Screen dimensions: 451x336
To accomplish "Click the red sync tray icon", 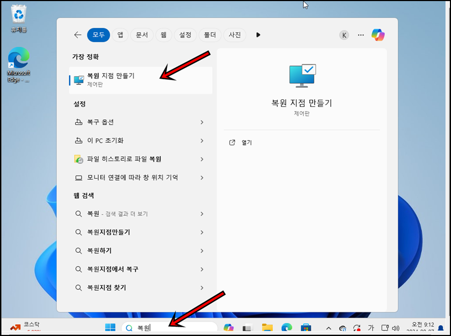I will 357,328.
